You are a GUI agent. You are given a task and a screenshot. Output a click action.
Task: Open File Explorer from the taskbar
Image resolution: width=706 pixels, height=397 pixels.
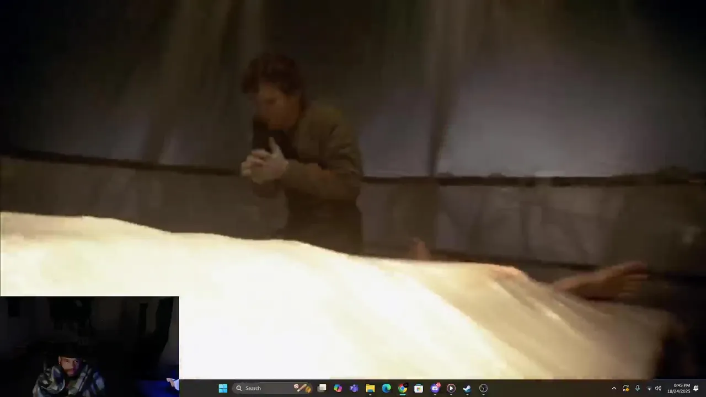(370, 388)
